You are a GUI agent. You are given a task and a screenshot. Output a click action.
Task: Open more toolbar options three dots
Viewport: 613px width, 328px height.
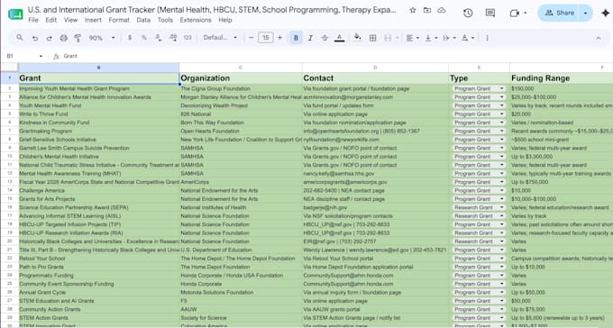point(487,38)
